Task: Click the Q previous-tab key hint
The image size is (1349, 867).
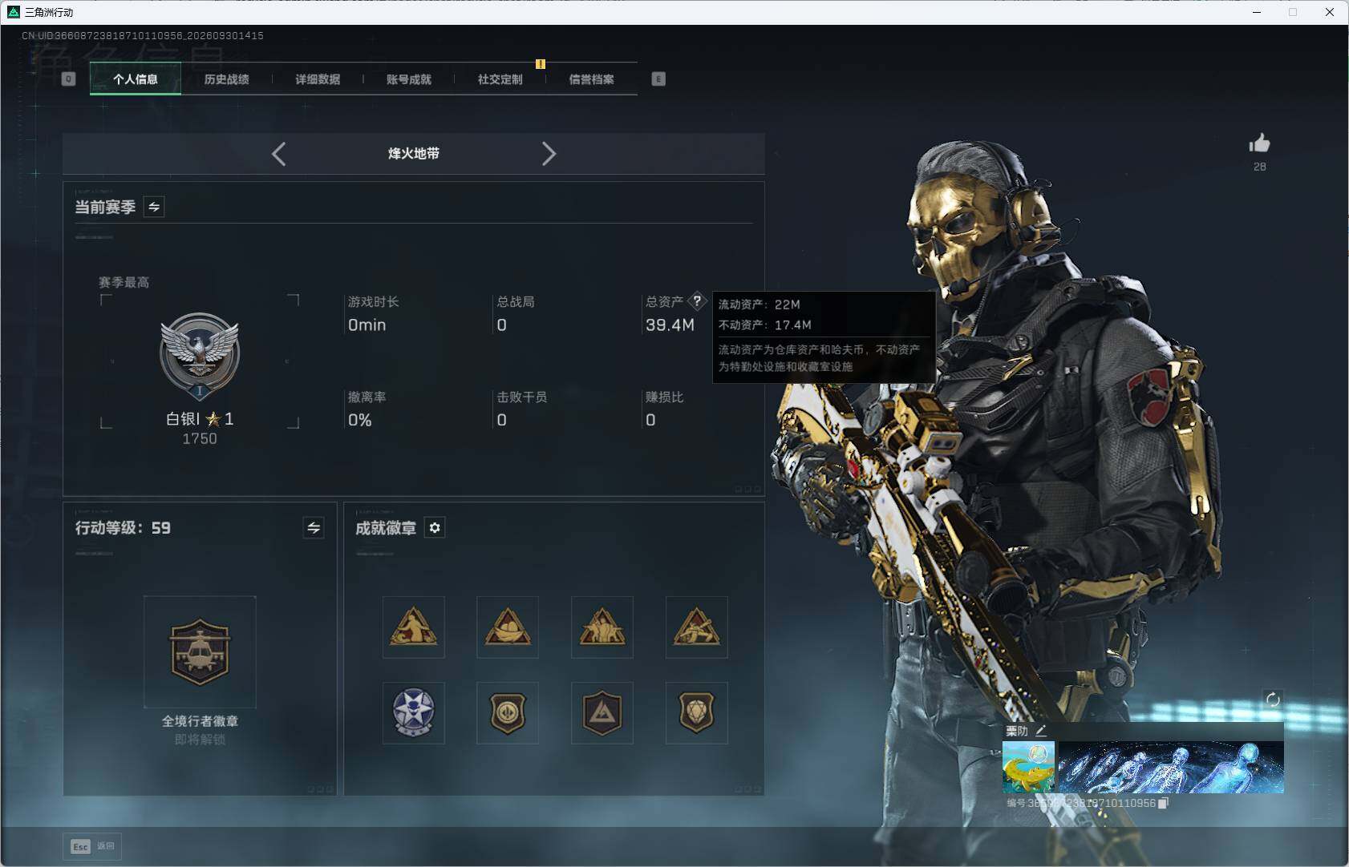Action: click(68, 79)
